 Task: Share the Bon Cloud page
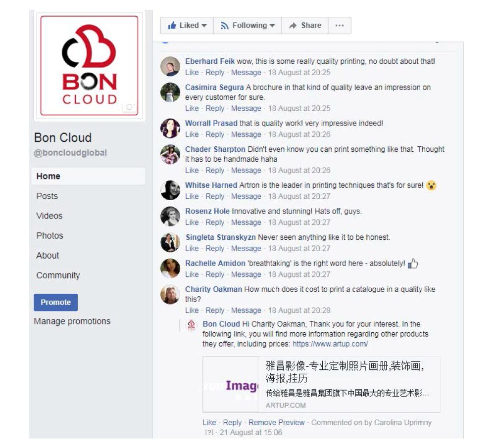coord(305,26)
